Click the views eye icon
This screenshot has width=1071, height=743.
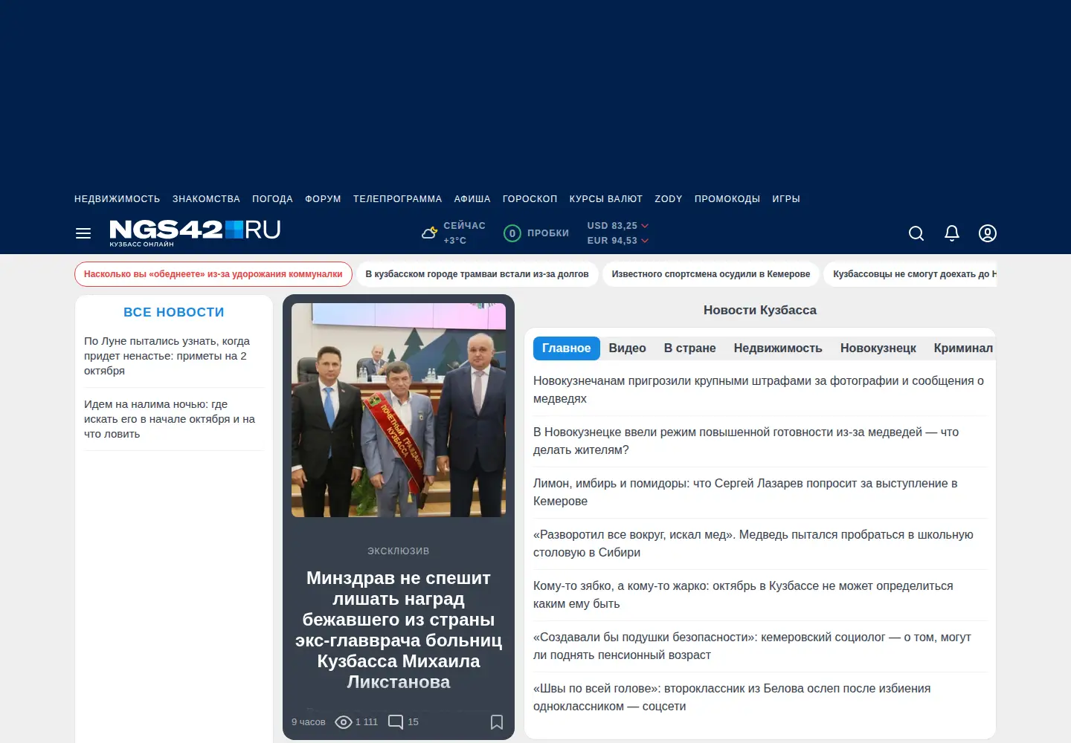[x=344, y=722]
